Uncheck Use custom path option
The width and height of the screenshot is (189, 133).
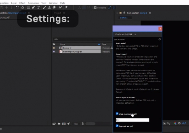[x=117, y=114]
